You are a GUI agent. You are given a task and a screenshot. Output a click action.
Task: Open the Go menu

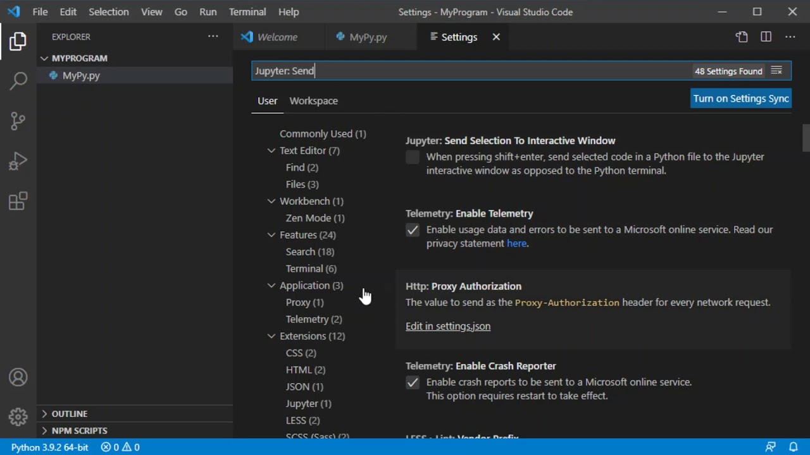coord(180,12)
